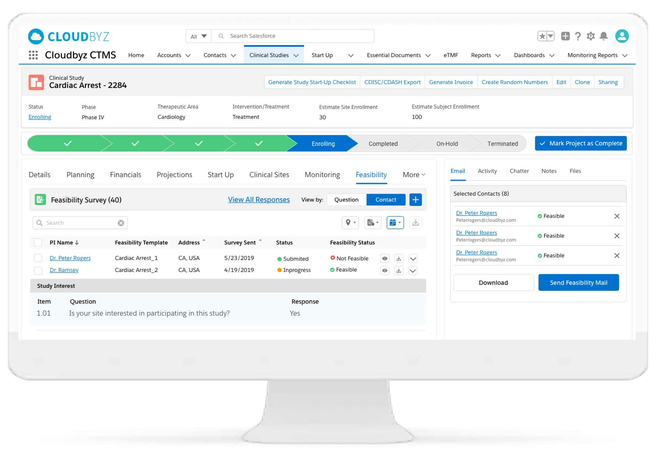The image size is (658, 458).
Task: Click the notifications bell icon
Action: [603, 36]
